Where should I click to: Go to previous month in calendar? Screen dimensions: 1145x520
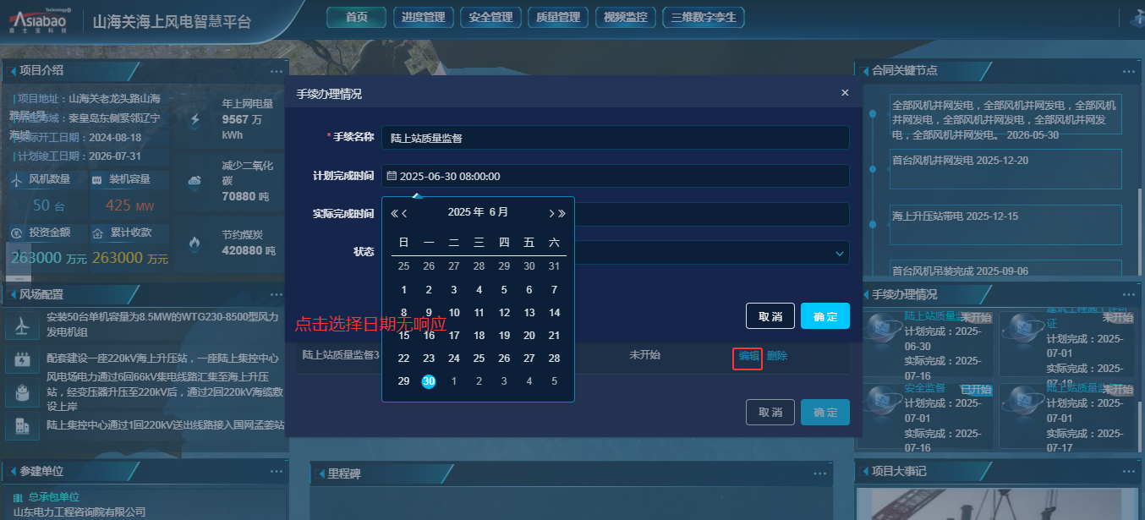405,213
